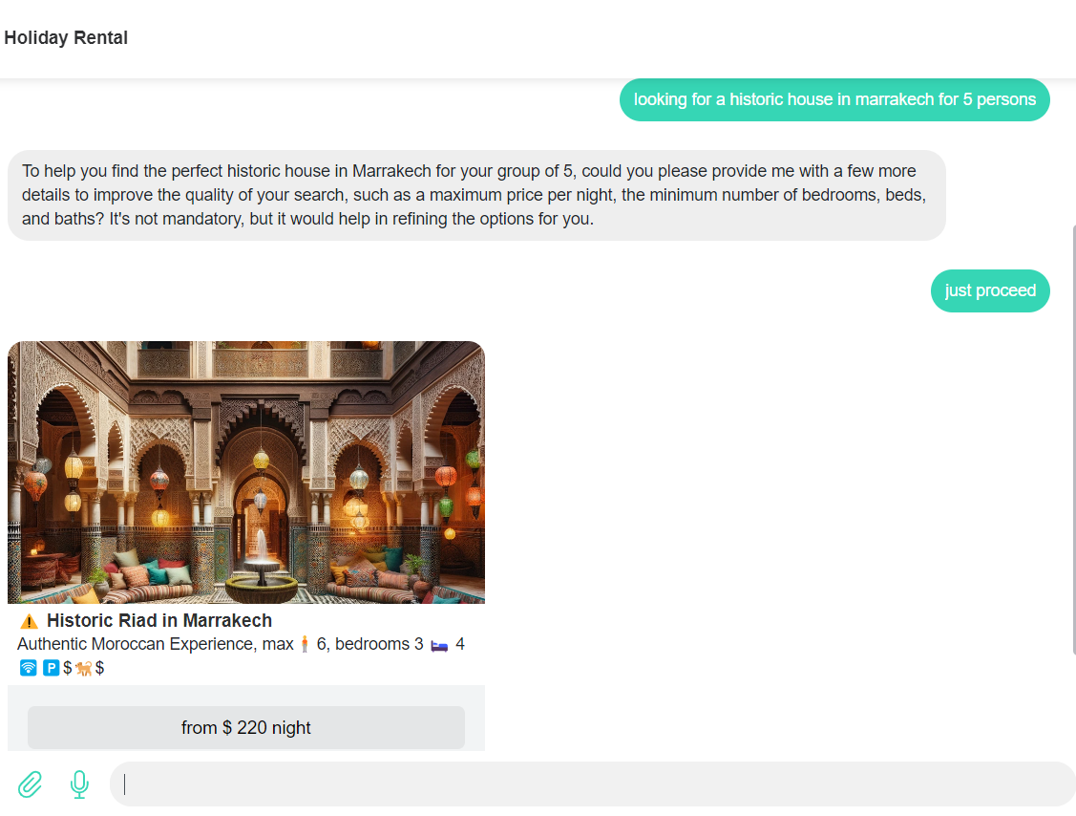Screen dimensions: 1076x816
Task: Click the Holiday Rental header title
Action: pyautogui.click(x=66, y=38)
